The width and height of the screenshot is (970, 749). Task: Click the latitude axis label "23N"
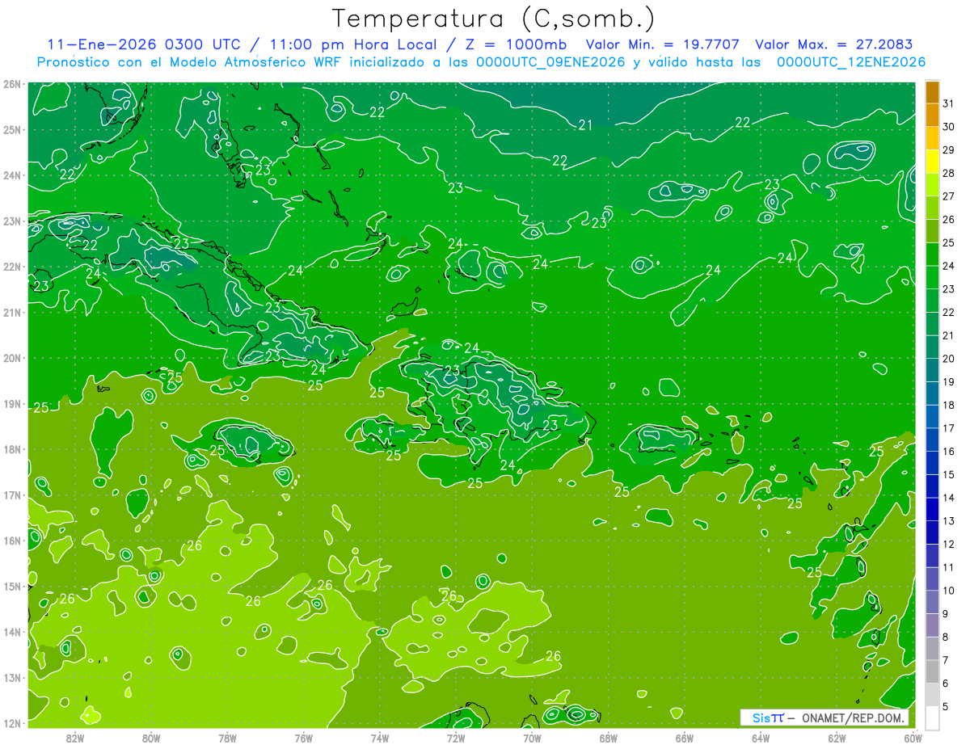[x=11, y=221]
